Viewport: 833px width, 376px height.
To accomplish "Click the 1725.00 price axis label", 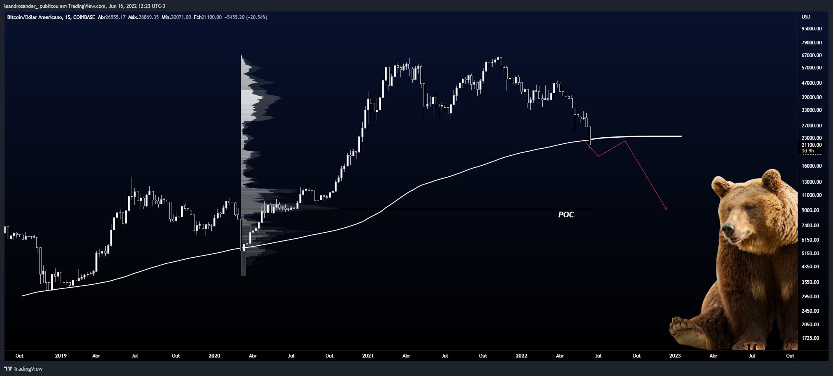I will click(x=810, y=338).
